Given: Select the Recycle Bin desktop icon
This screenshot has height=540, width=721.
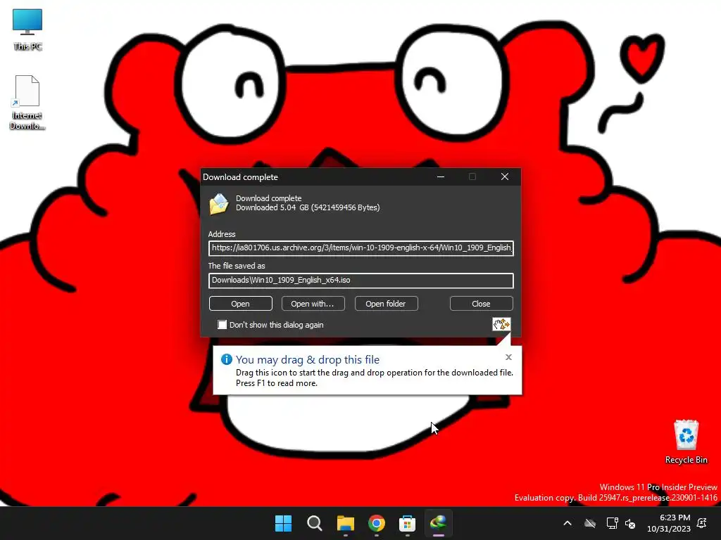Looking at the screenshot, I should [x=686, y=442].
